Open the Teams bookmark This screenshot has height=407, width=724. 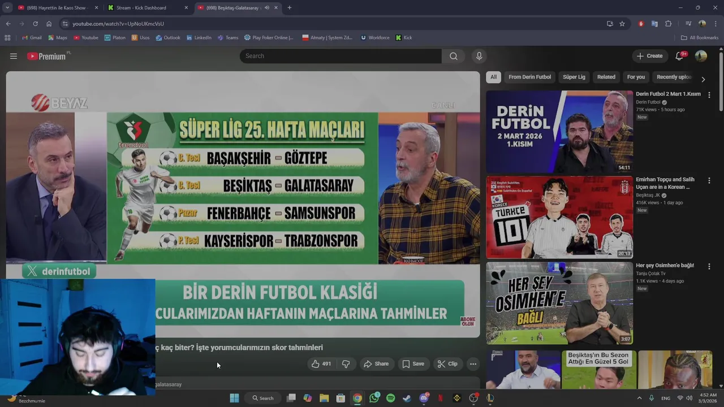click(228, 38)
